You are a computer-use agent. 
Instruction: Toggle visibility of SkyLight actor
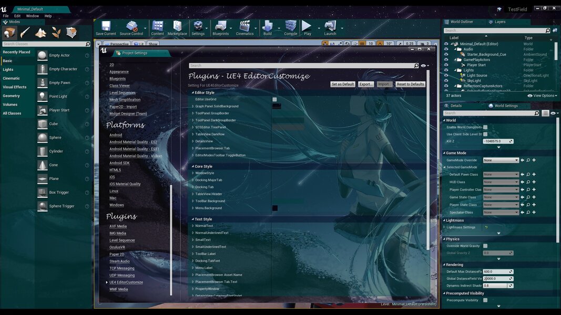tap(446, 81)
